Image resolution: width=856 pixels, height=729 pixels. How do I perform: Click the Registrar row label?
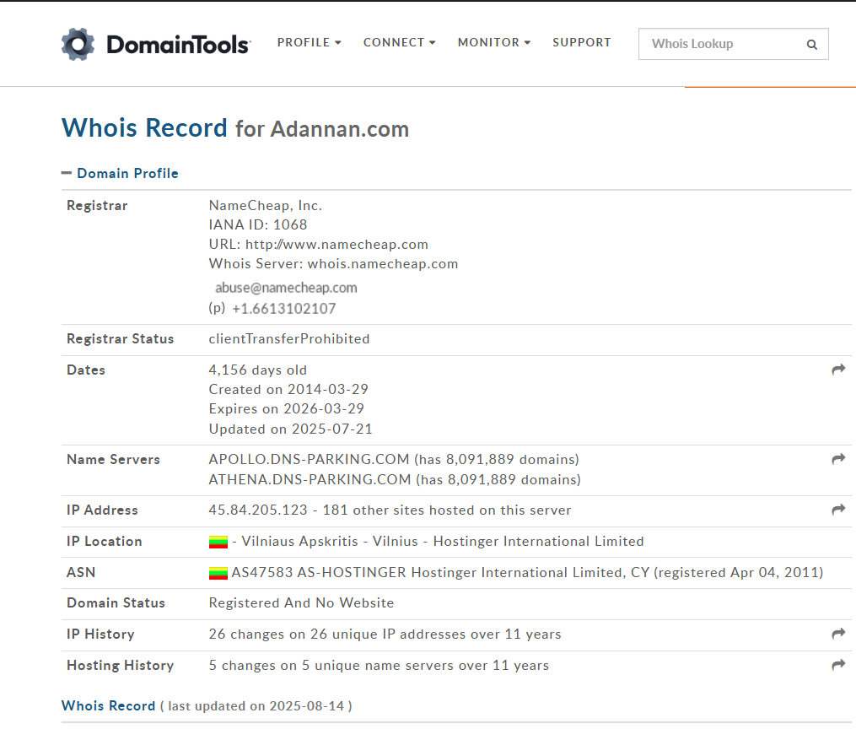click(97, 205)
